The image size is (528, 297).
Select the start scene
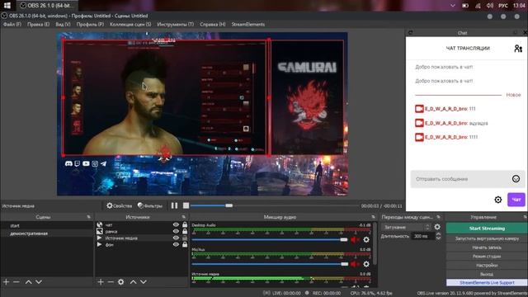click(46, 225)
